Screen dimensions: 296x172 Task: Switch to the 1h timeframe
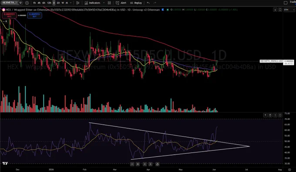pos(34,3)
